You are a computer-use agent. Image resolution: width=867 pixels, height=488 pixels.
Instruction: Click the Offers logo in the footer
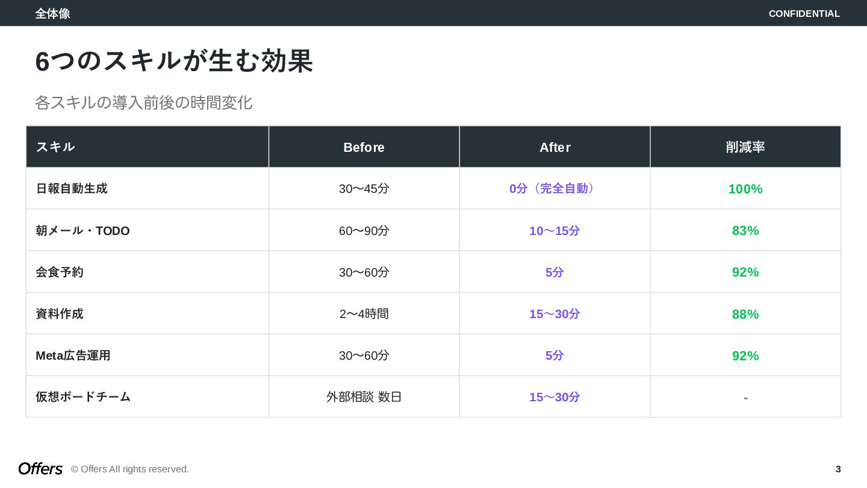[x=40, y=469]
